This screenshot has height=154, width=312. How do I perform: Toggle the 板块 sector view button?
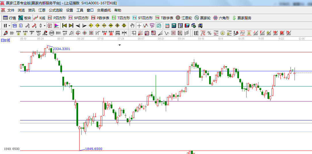[x=25, y=18]
